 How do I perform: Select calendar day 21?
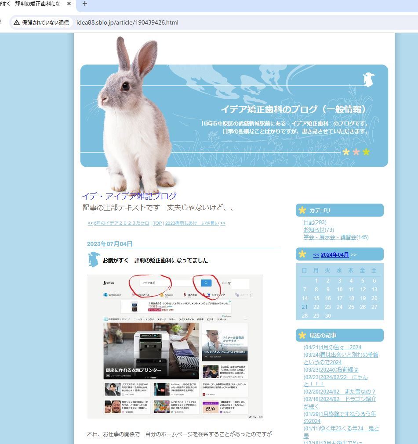pyautogui.click(x=305, y=307)
